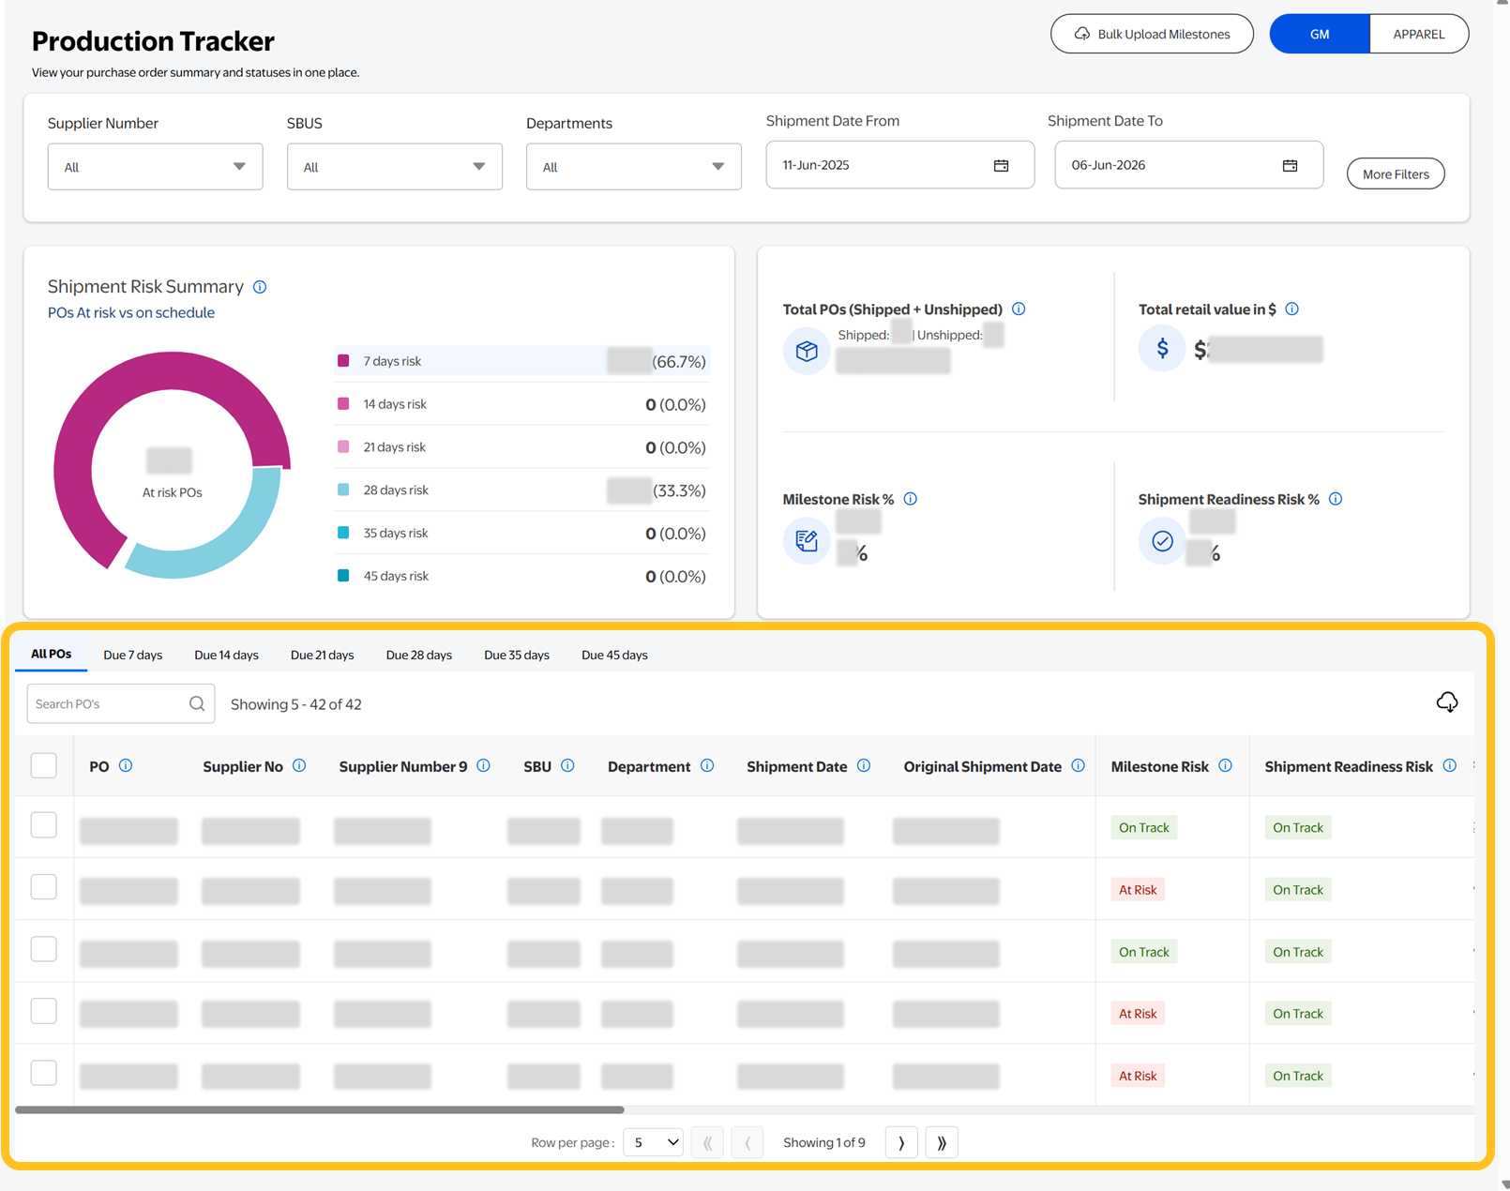Switch to the Due 28 days tab
The height and width of the screenshot is (1191, 1510).
tap(418, 655)
